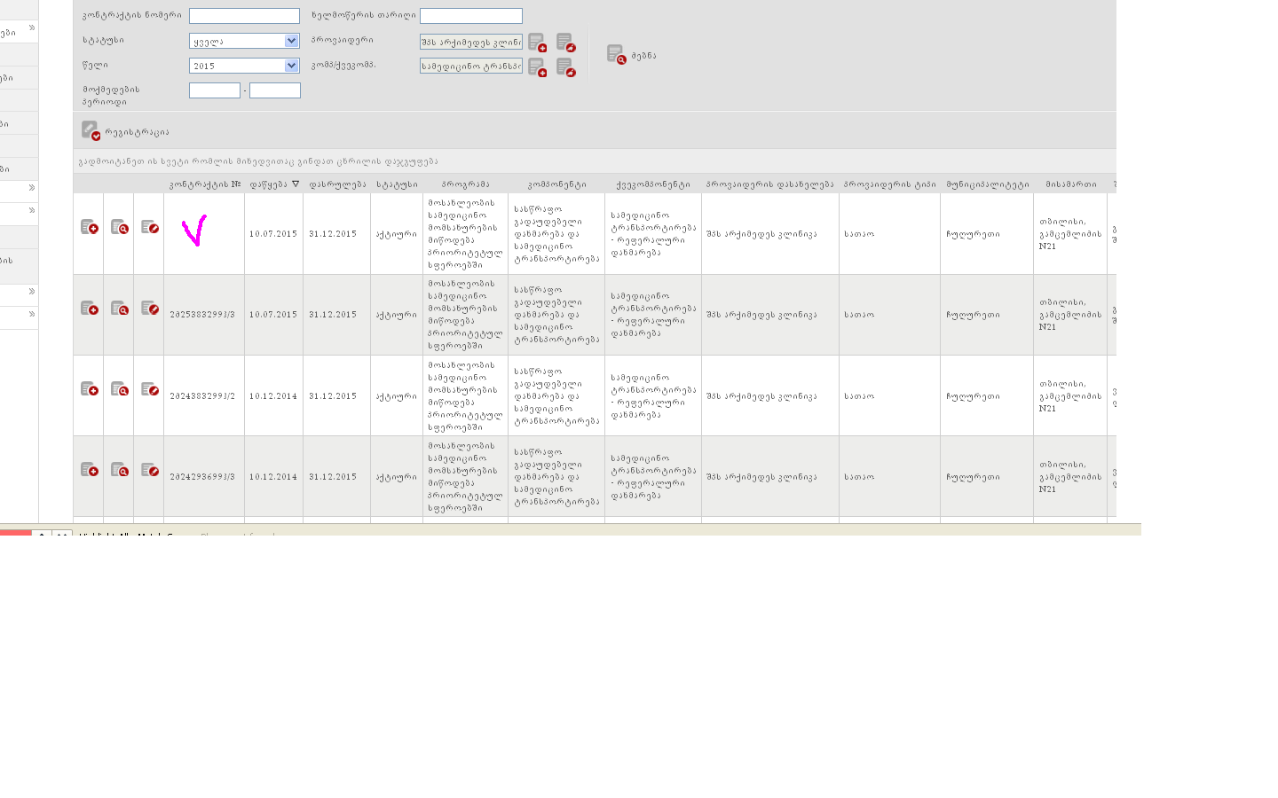The width and height of the screenshot is (1278, 798).
Task: Click add icon in row with start date 10.12.2014 ending /2
Action: pos(90,389)
